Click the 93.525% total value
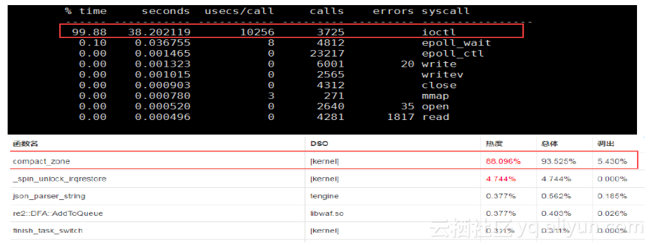Image resolution: width=651 pixels, height=245 pixels. [559, 161]
